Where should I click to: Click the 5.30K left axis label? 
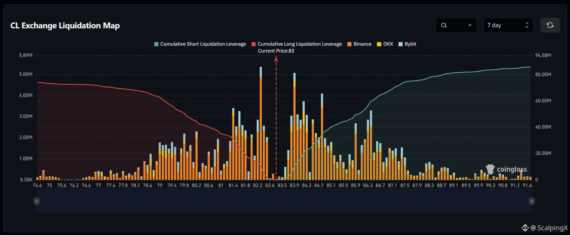click(26, 180)
